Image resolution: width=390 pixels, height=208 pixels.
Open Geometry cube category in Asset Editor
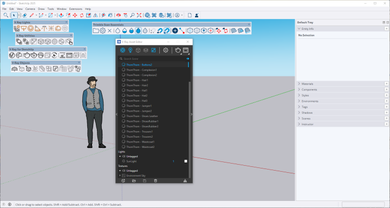138,50
